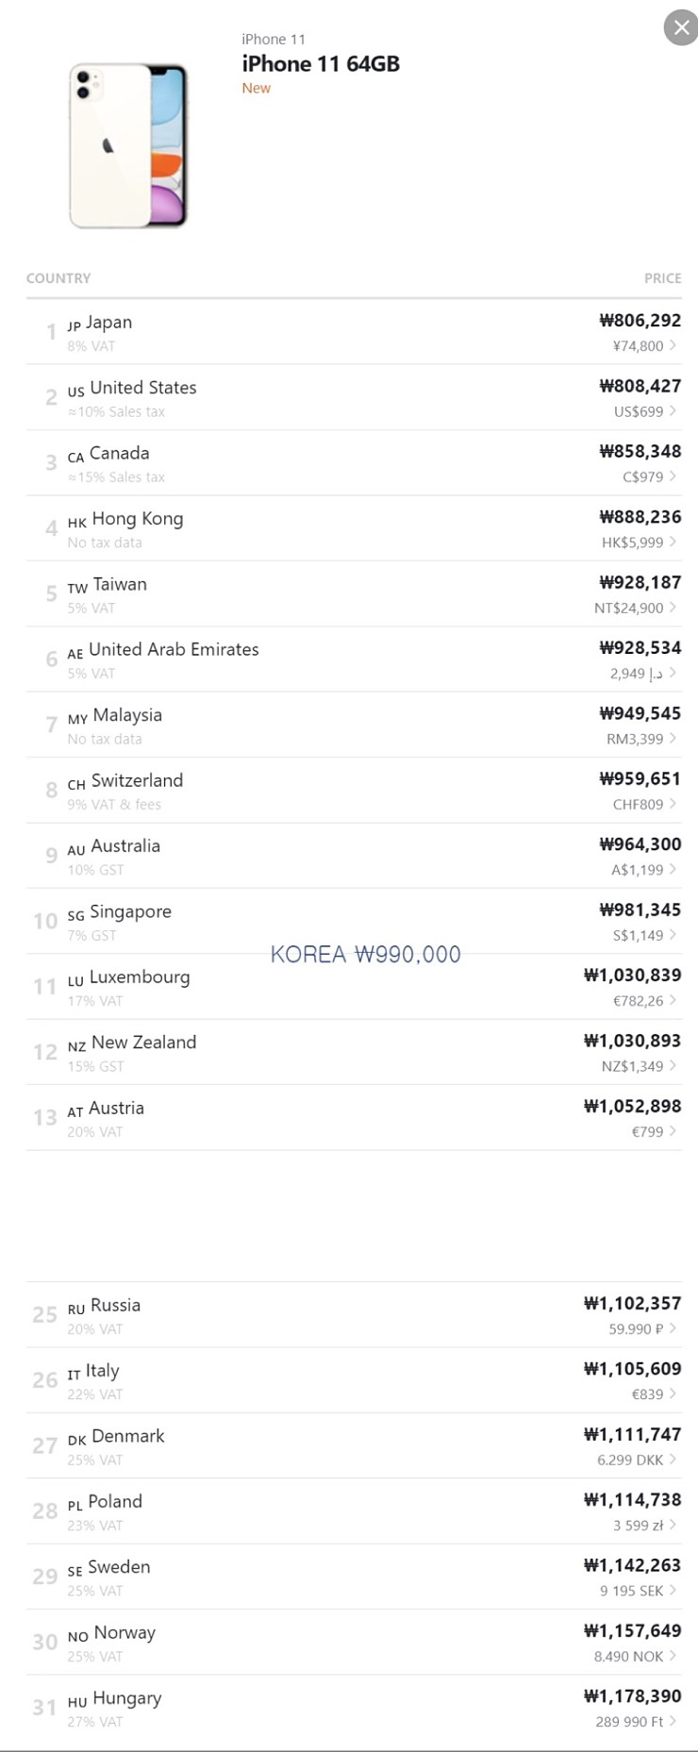
Task: Open the United States US$699 price arrow
Action: (673, 411)
